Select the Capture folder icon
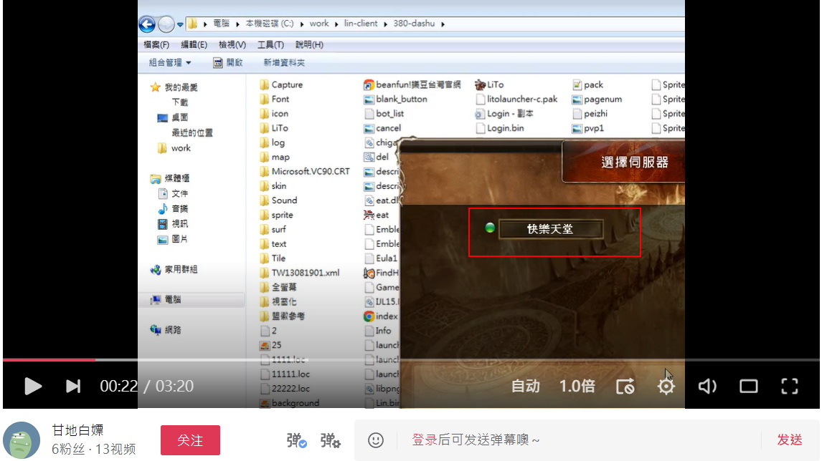The image size is (832, 461). pyautogui.click(x=264, y=84)
